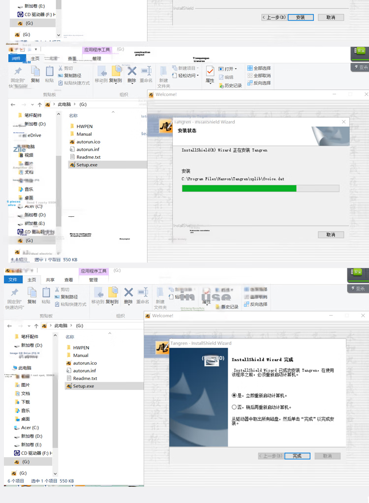
Task: Open the blue 文件 tab
Action: tap(13, 279)
